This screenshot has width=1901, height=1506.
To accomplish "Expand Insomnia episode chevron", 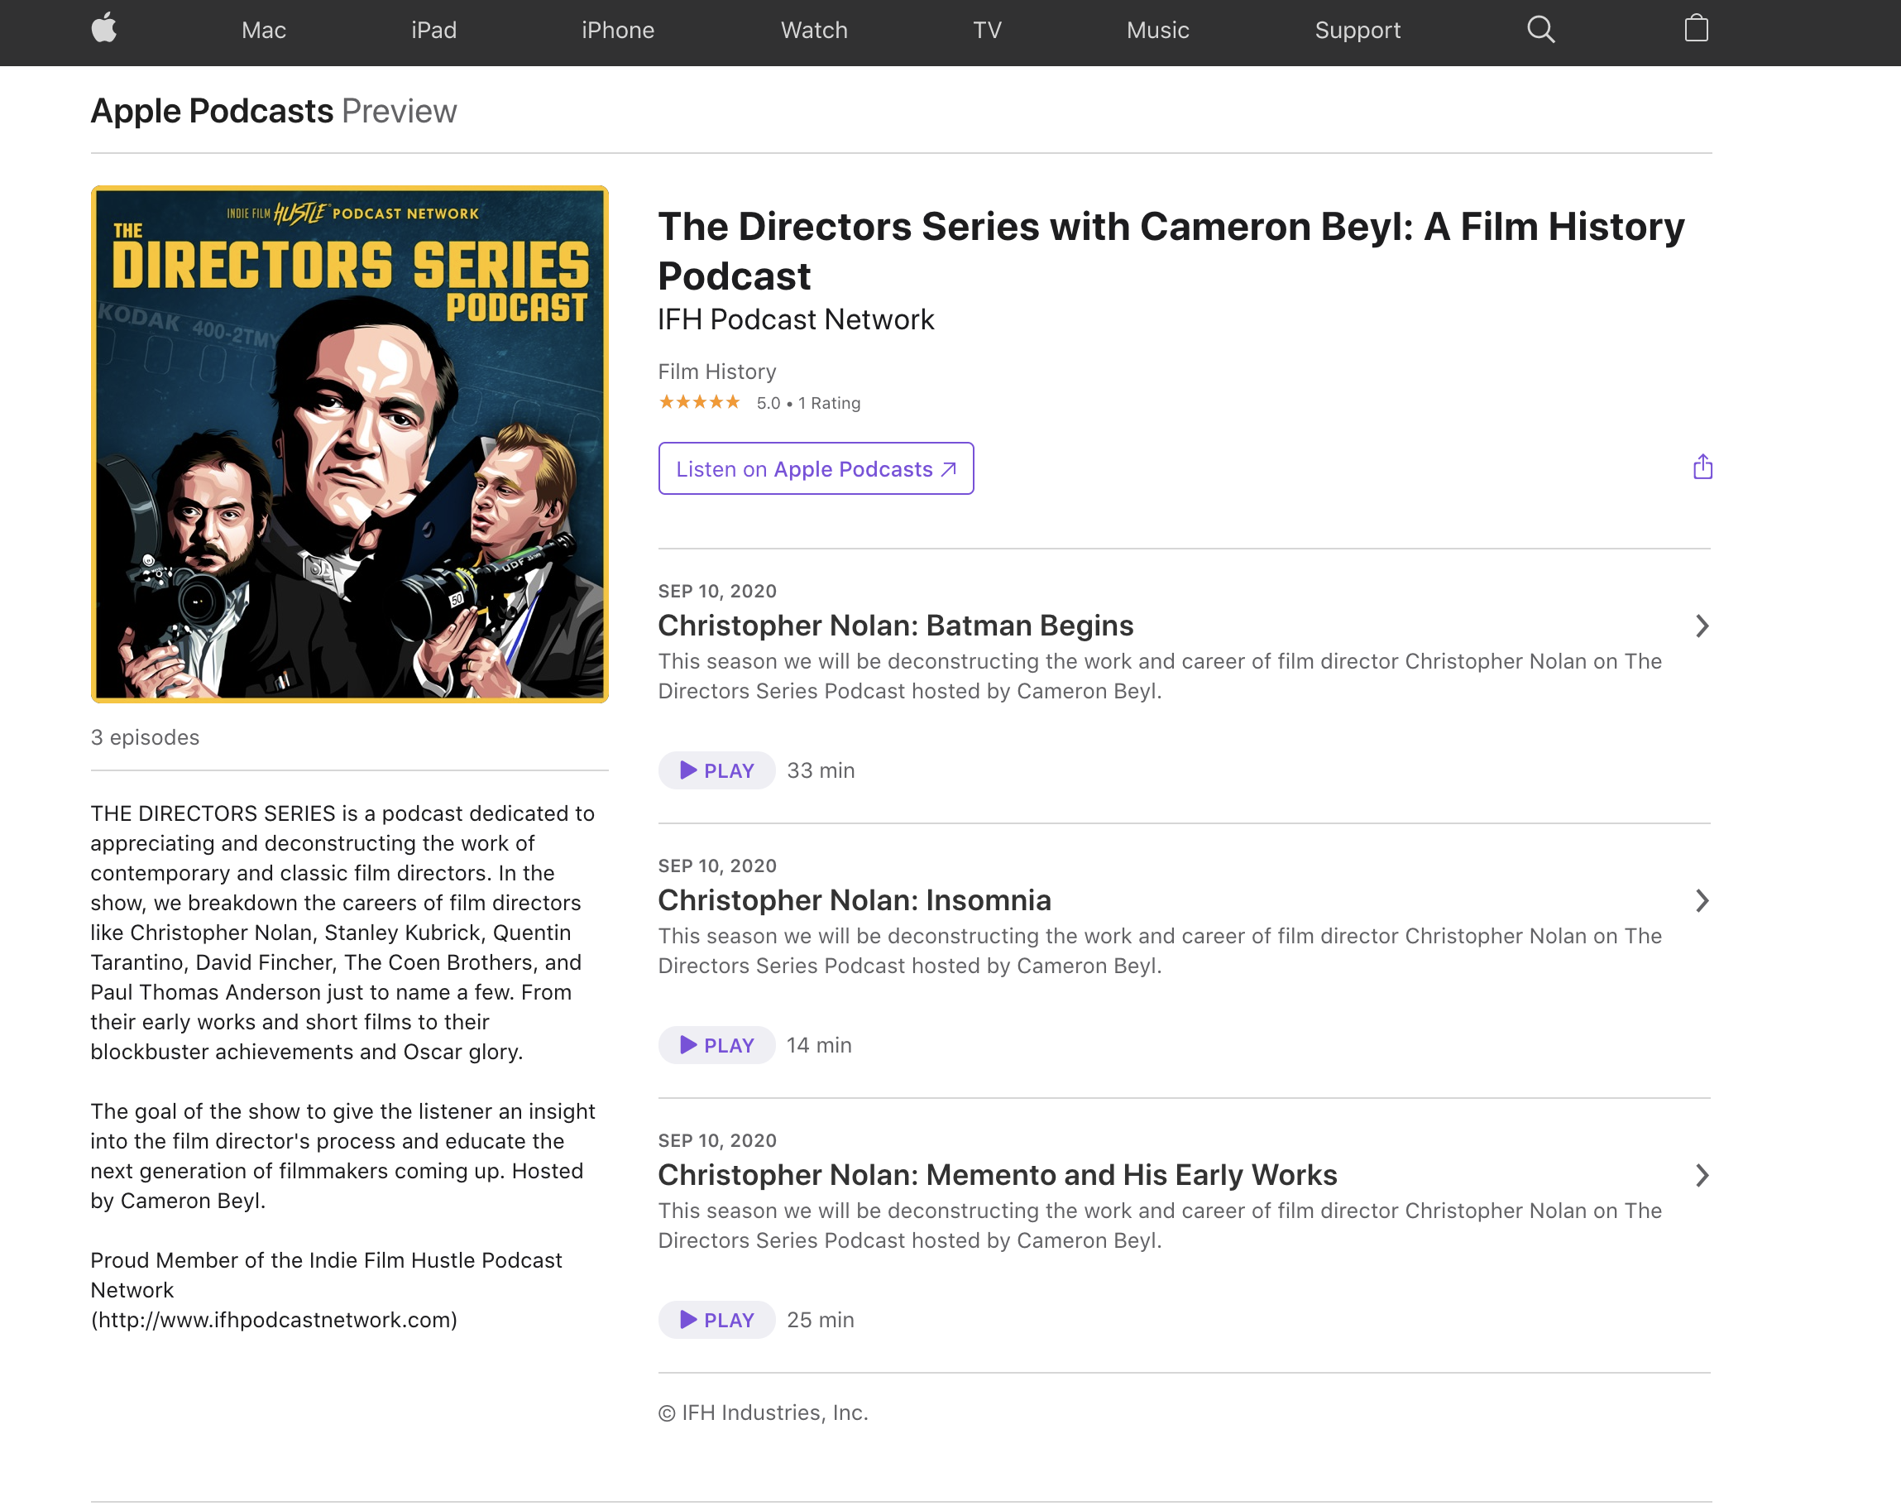I will tap(1702, 900).
